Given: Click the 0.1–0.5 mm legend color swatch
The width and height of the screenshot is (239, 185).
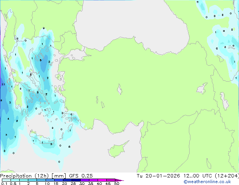Looking at the screenshot, I should point(6,180).
